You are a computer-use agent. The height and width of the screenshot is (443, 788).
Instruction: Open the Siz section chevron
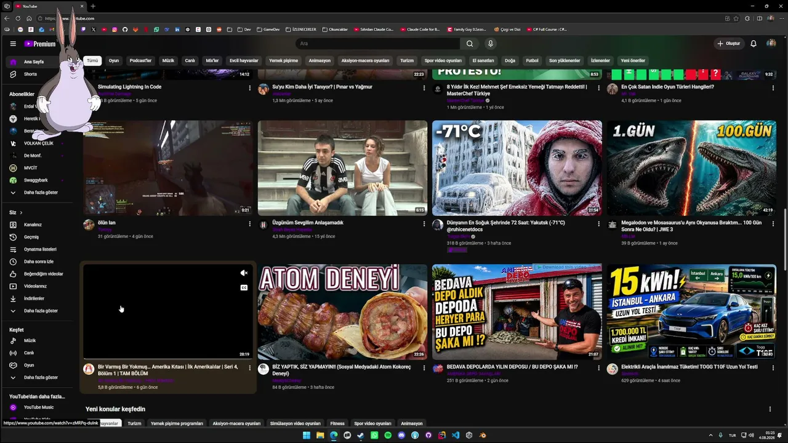tap(21, 212)
